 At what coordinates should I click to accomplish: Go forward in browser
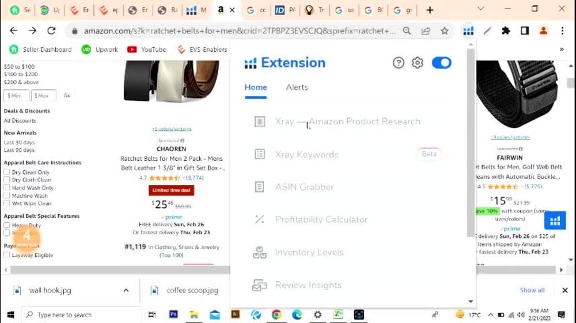[32, 31]
